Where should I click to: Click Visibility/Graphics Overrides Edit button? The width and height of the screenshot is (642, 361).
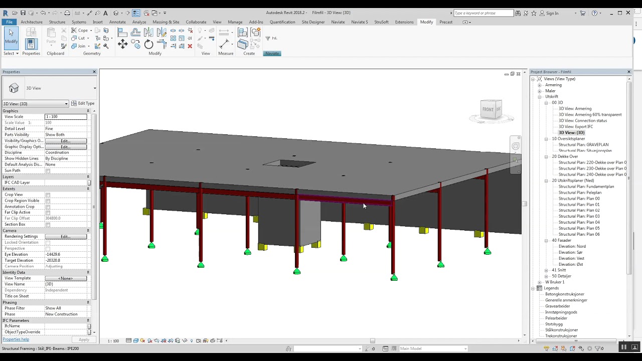[66, 141]
